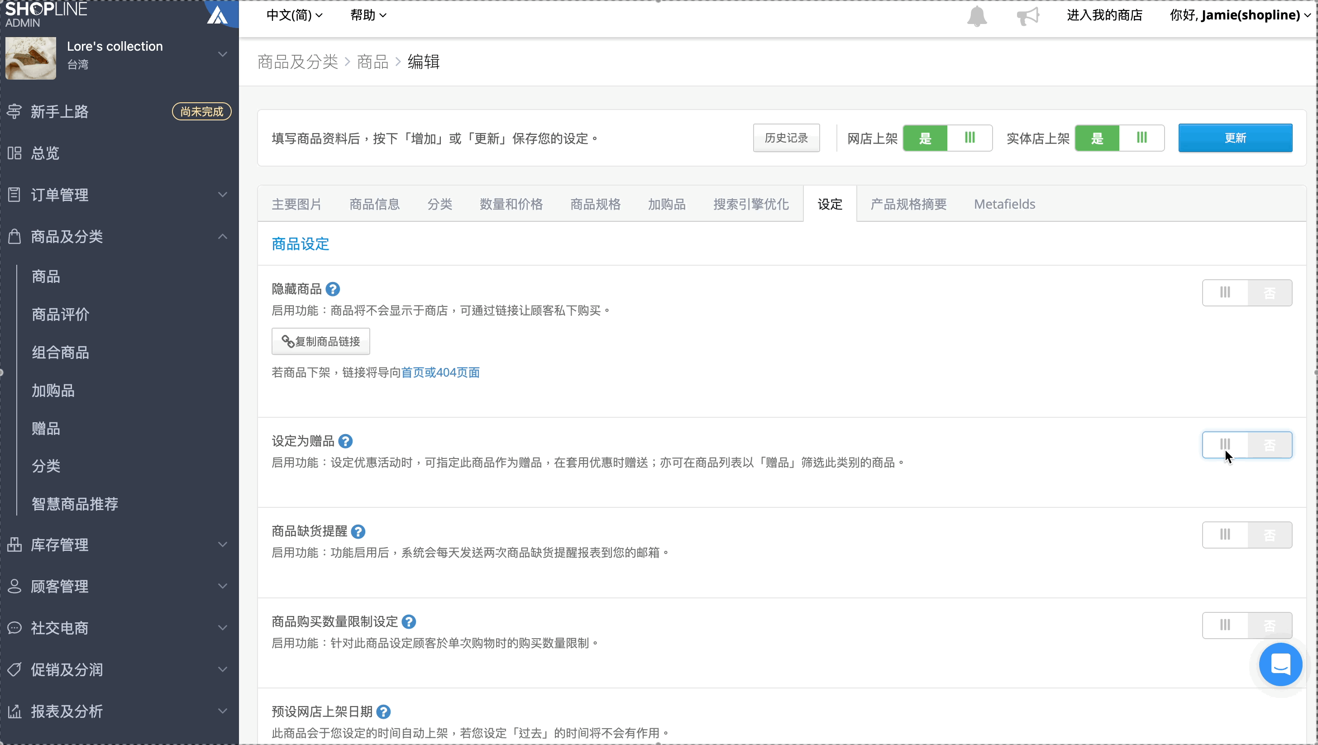The width and height of the screenshot is (1318, 745).
Task: Open the 产品规格摘要 tab
Action: [x=909, y=204]
